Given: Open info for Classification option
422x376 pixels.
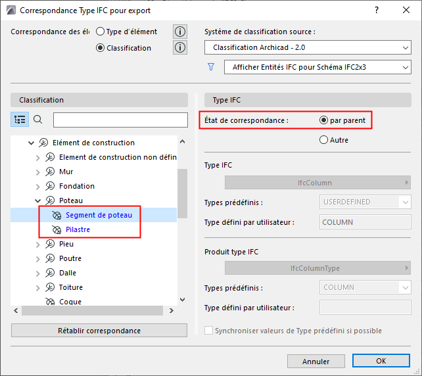Looking at the screenshot, I should pyautogui.click(x=180, y=47).
